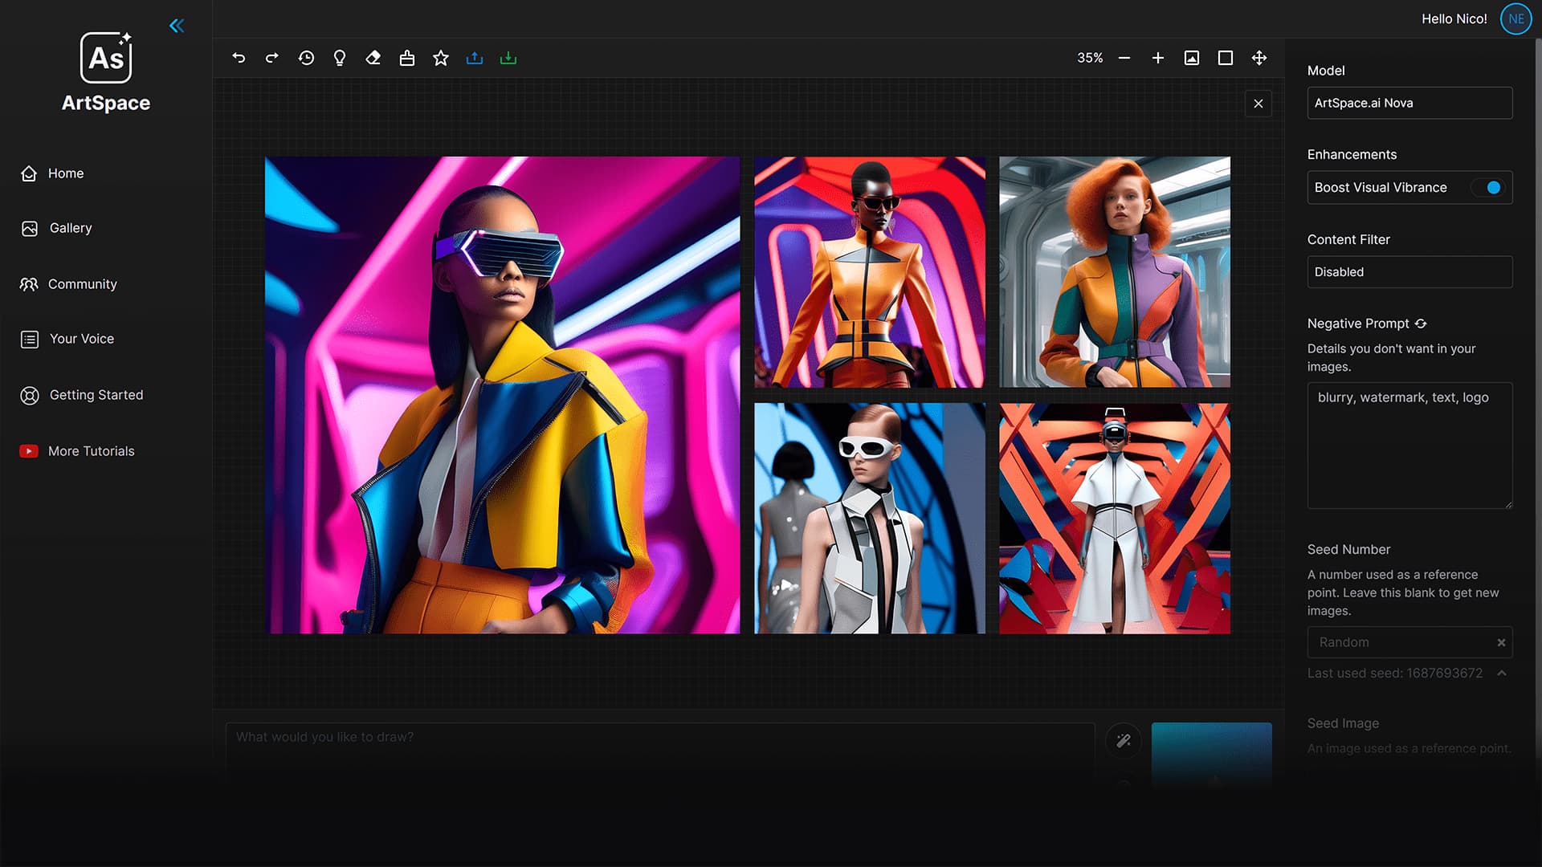Click the green download icon
Viewport: 1542px width, 867px height.
pyautogui.click(x=508, y=58)
